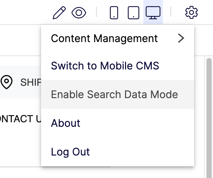This screenshot has height=178, width=213.
Task: Select the pencil edit mode icon
Action: click(59, 13)
